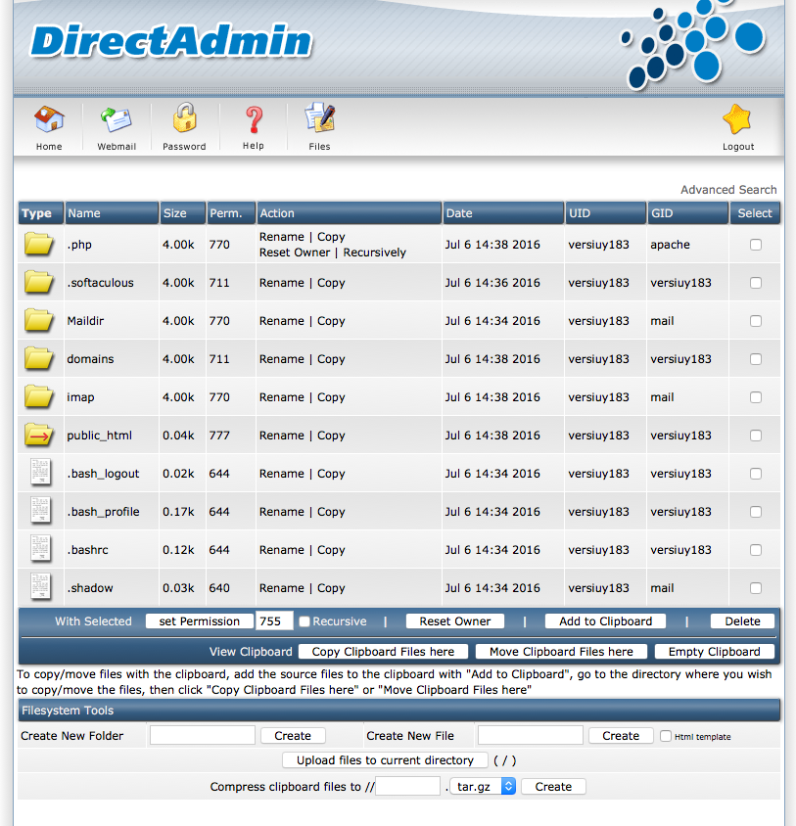This screenshot has height=826, width=796.
Task: Click Move Clipboard Files here
Action: pyautogui.click(x=561, y=652)
